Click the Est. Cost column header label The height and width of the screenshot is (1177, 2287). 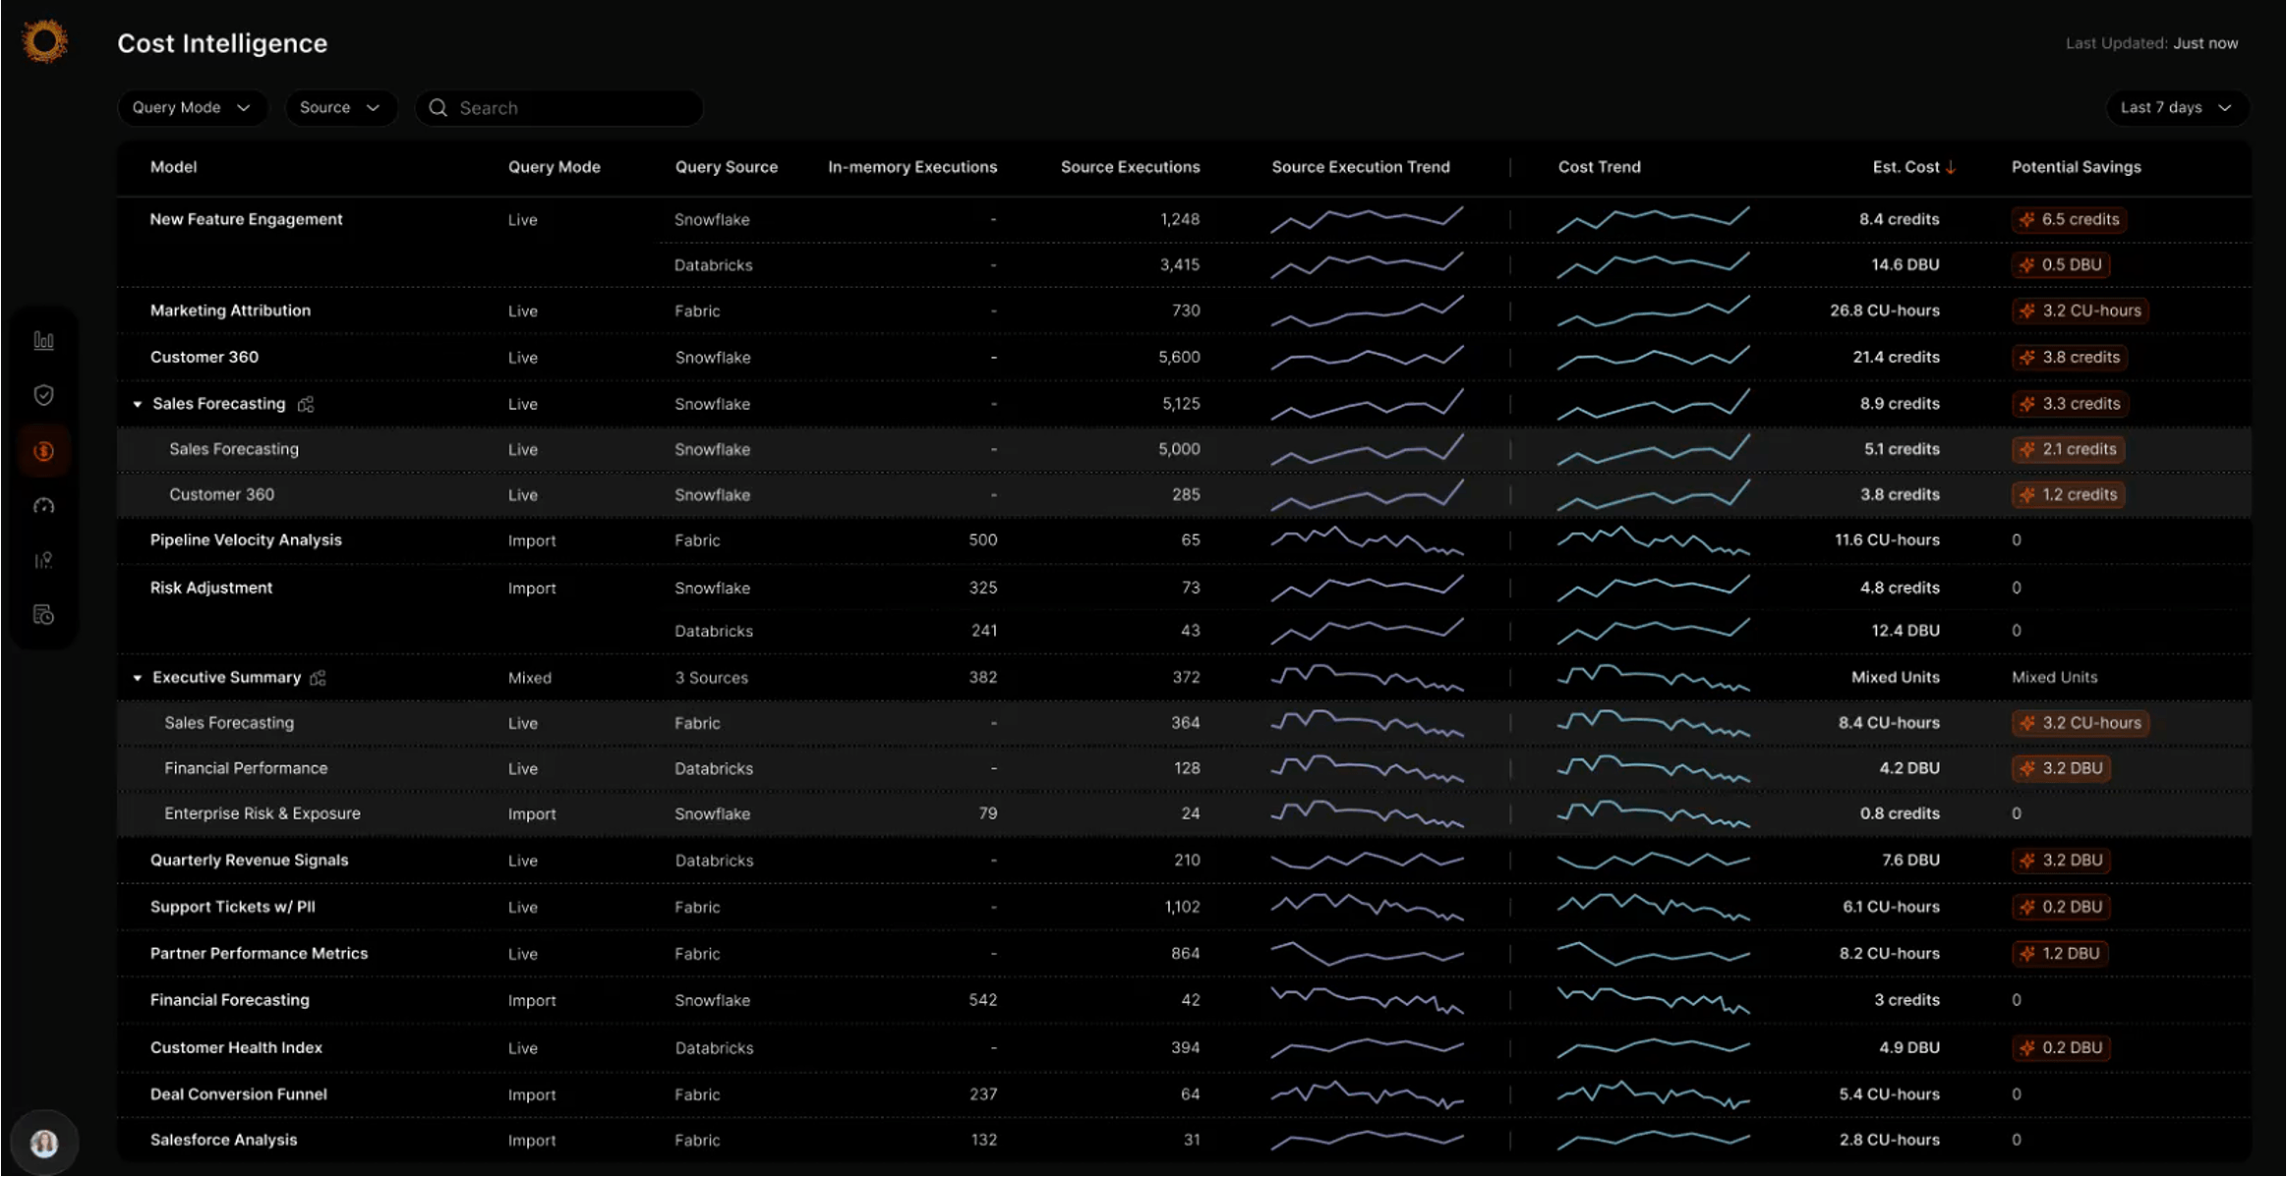pos(1906,167)
